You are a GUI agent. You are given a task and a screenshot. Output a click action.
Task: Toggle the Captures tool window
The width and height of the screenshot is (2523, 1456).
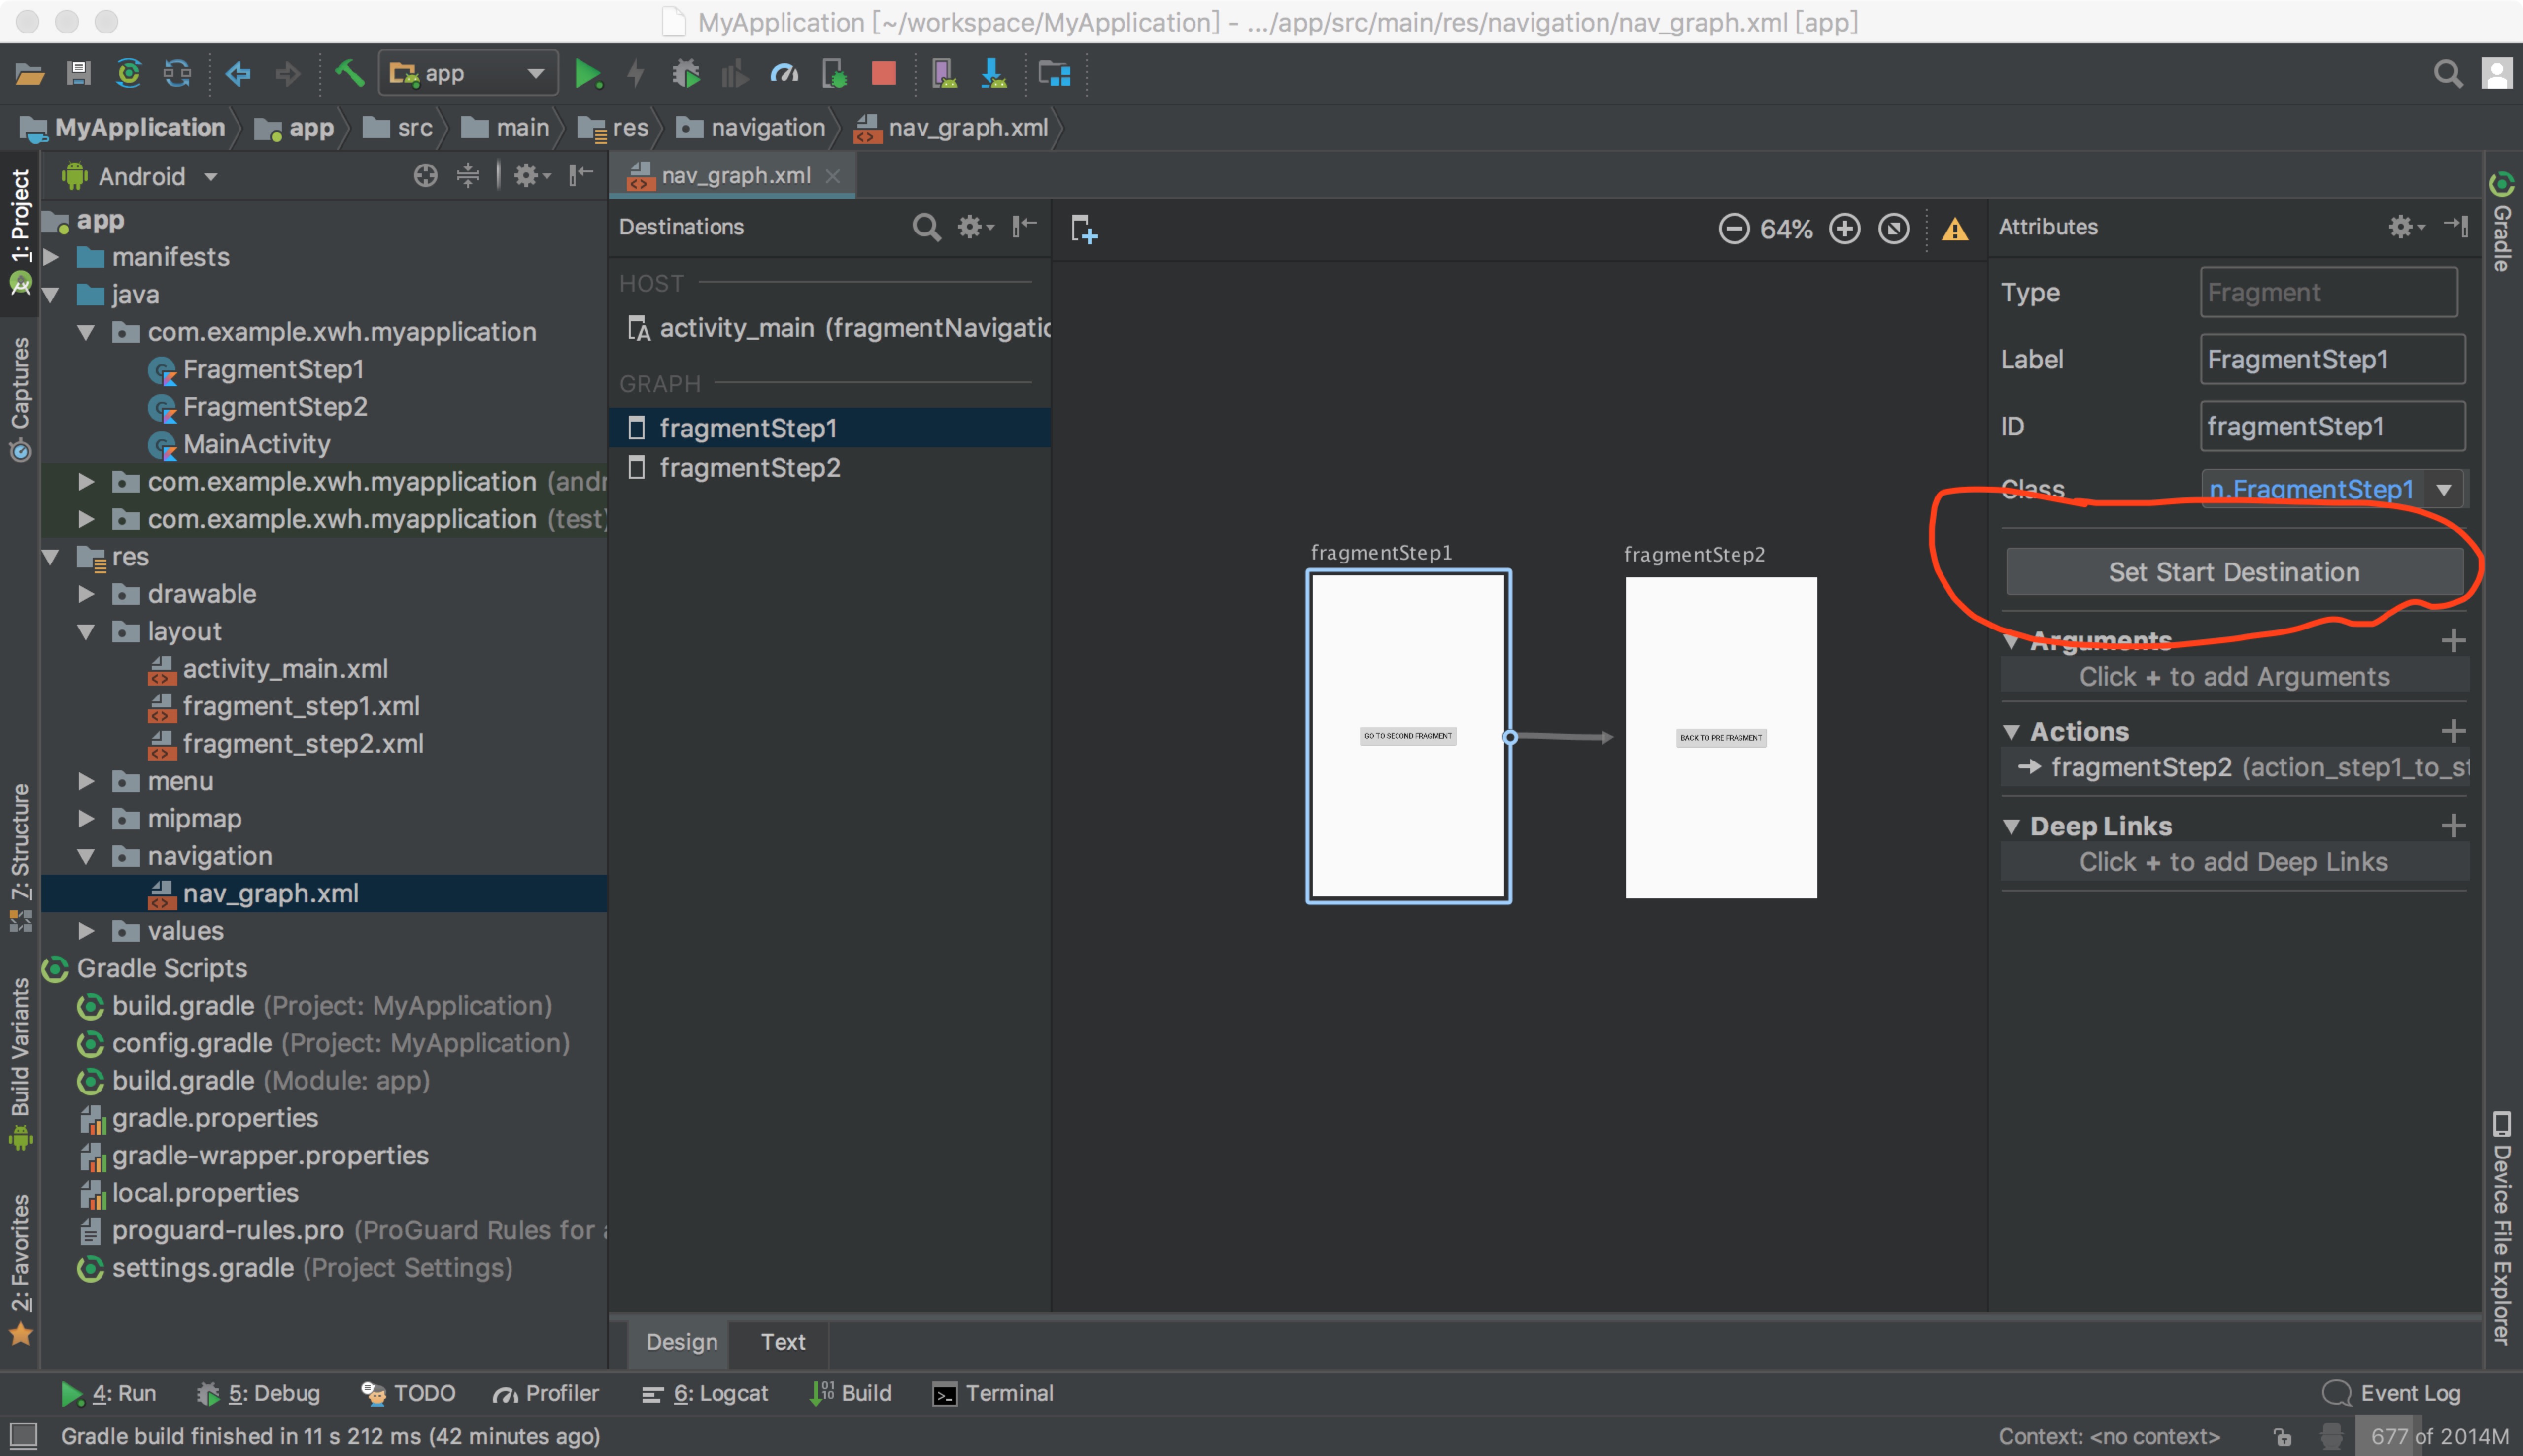pyautogui.click(x=20, y=399)
